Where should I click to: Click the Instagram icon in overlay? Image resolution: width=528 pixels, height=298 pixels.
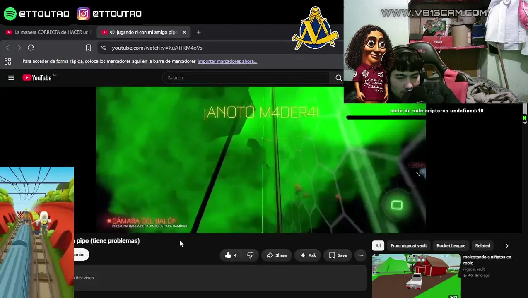tap(84, 14)
